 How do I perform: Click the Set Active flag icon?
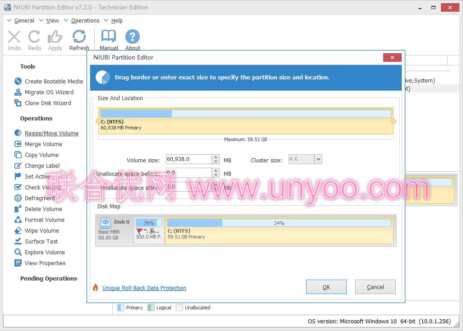click(18, 176)
